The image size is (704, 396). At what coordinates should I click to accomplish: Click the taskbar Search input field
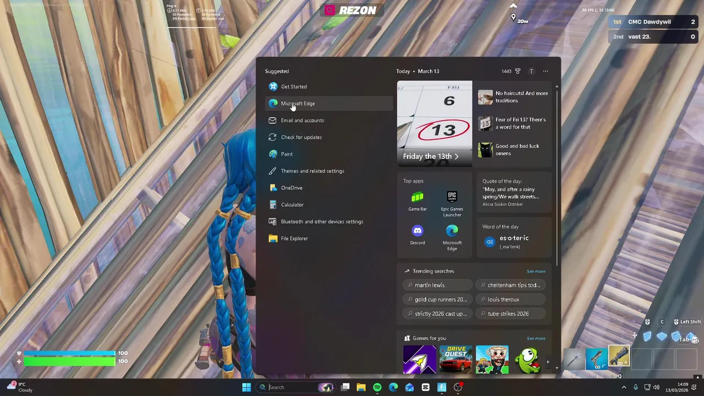point(296,387)
